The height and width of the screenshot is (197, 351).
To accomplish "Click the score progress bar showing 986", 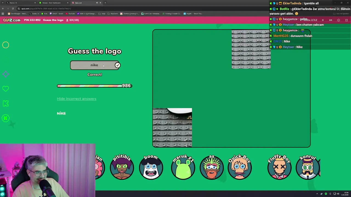I will [x=95, y=86].
